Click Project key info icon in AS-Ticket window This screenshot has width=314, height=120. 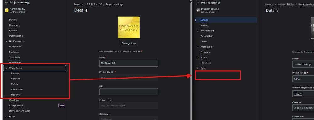(112, 72)
